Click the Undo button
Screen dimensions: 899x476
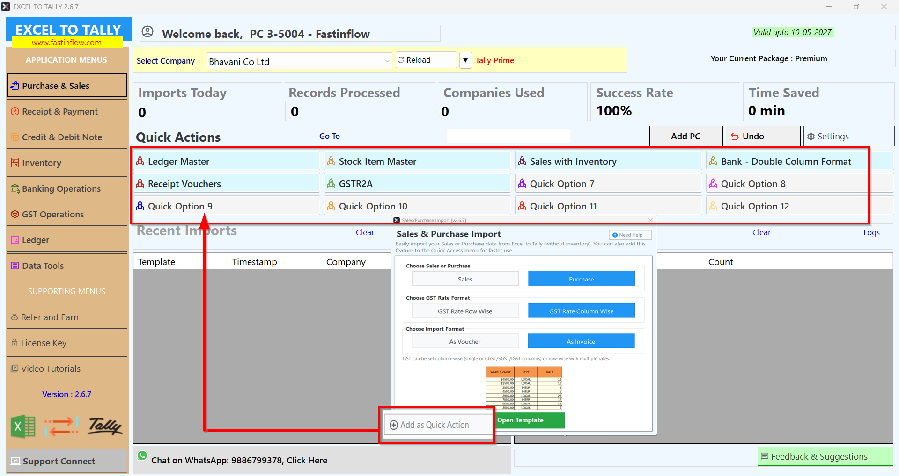763,136
